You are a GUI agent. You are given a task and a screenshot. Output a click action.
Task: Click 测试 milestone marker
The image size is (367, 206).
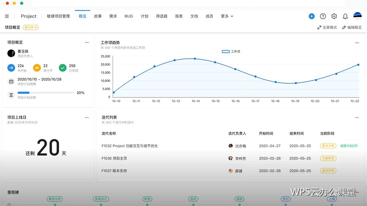[193, 199]
